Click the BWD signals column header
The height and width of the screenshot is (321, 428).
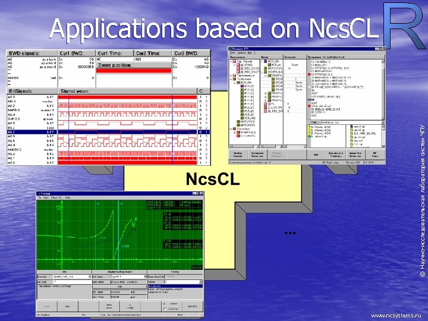tap(32, 53)
